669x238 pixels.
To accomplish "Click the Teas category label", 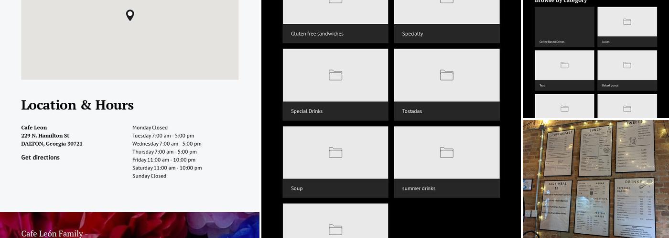I will (542, 86).
